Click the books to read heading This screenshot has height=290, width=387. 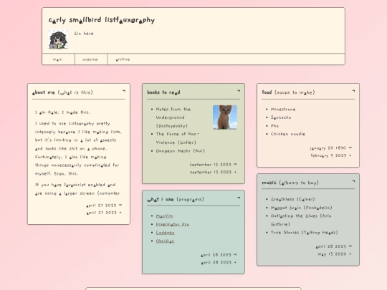coord(163,92)
